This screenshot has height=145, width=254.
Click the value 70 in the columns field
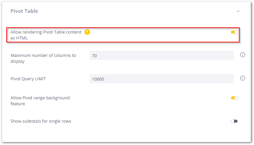point(94,56)
